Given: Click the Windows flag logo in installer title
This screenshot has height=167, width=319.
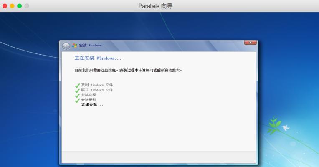Looking at the screenshot, I should [x=74, y=46].
